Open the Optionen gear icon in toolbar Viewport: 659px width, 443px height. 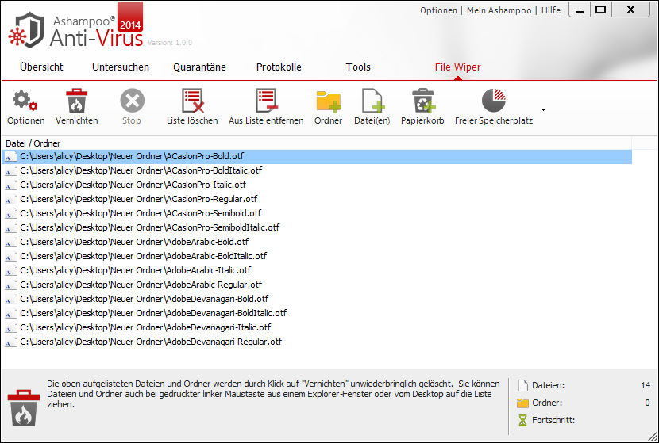(x=25, y=101)
